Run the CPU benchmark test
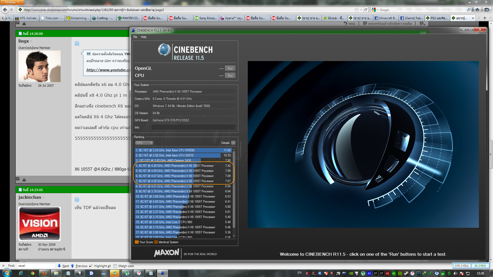 [230, 76]
